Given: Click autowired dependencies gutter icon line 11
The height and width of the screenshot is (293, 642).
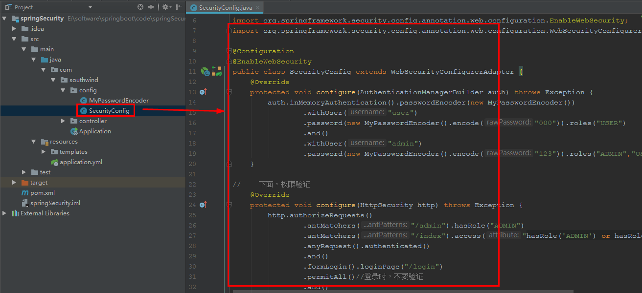Looking at the screenshot, I should (216, 71).
